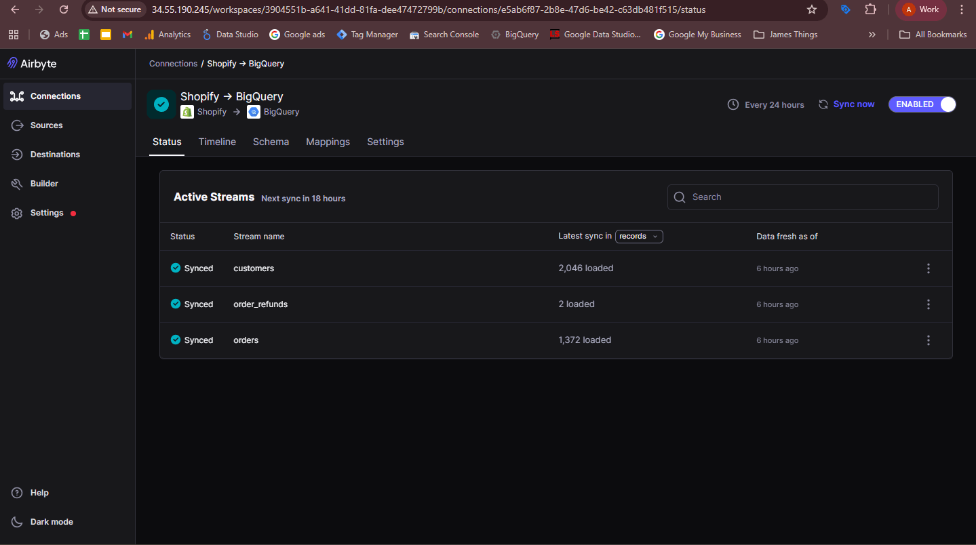Image resolution: width=976 pixels, height=545 pixels.
Task: Open the green Sheets bookmark icon
Action: click(x=84, y=35)
